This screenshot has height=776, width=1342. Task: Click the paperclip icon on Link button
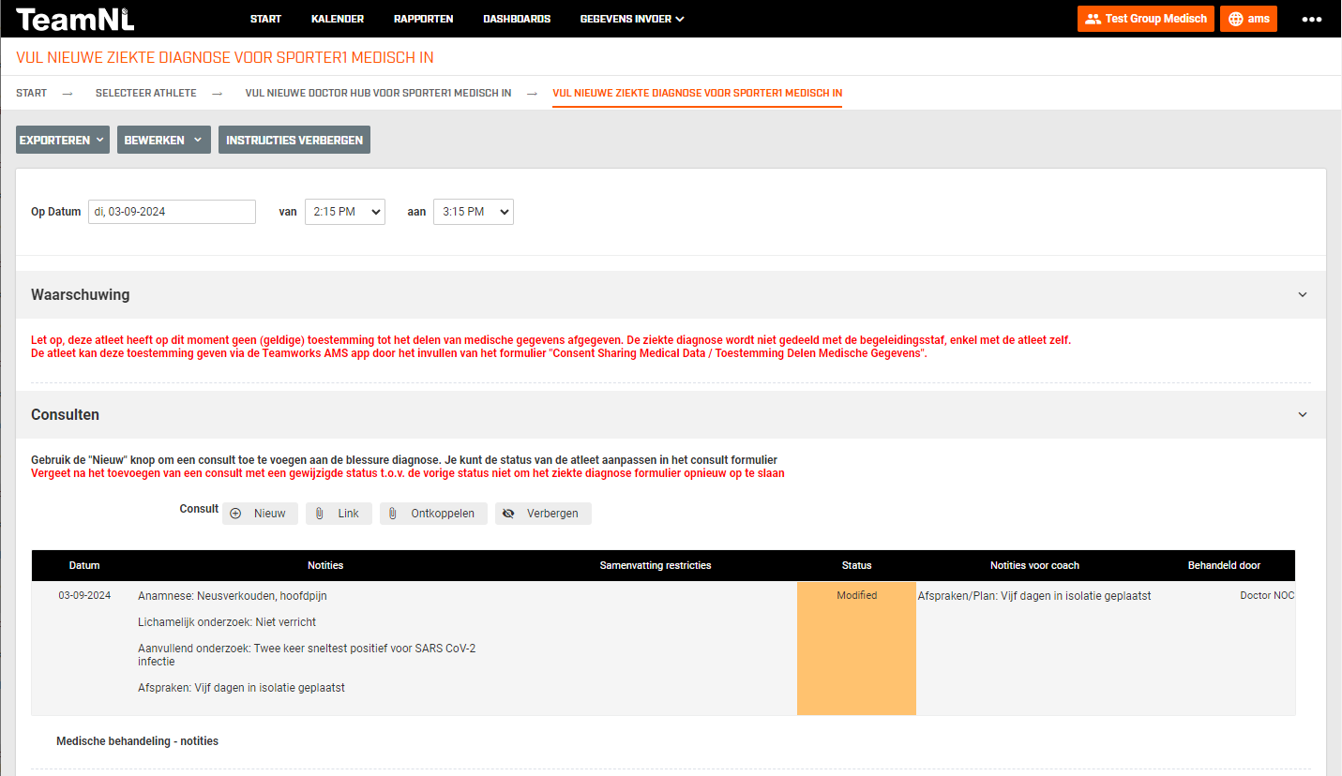click(320, 514)
